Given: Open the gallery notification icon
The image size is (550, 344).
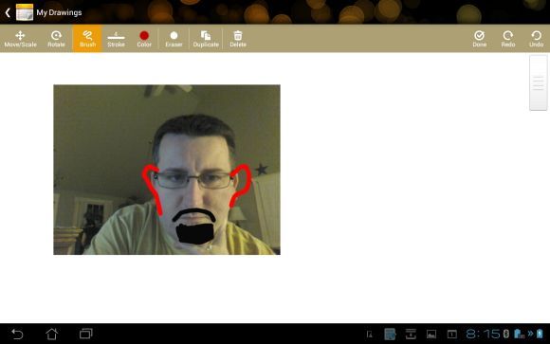Looking at the screenshot, I should (x=431, y=335).
